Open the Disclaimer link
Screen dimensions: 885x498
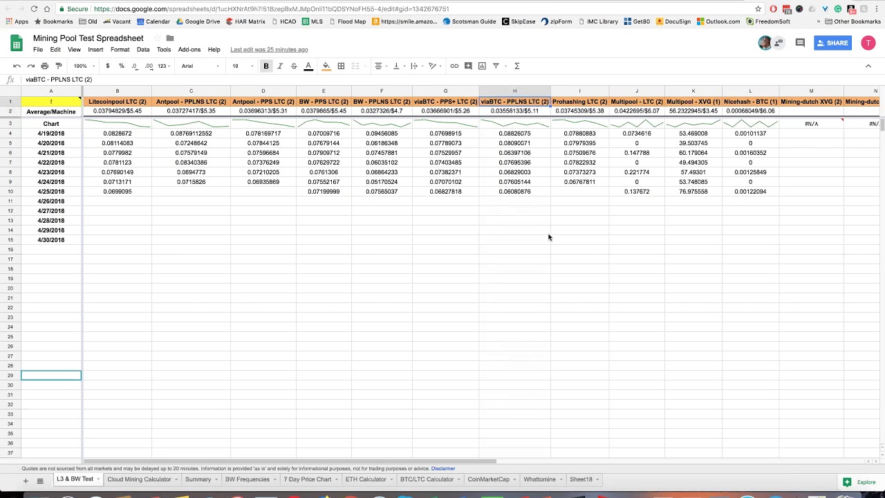[x=443, y=469]
